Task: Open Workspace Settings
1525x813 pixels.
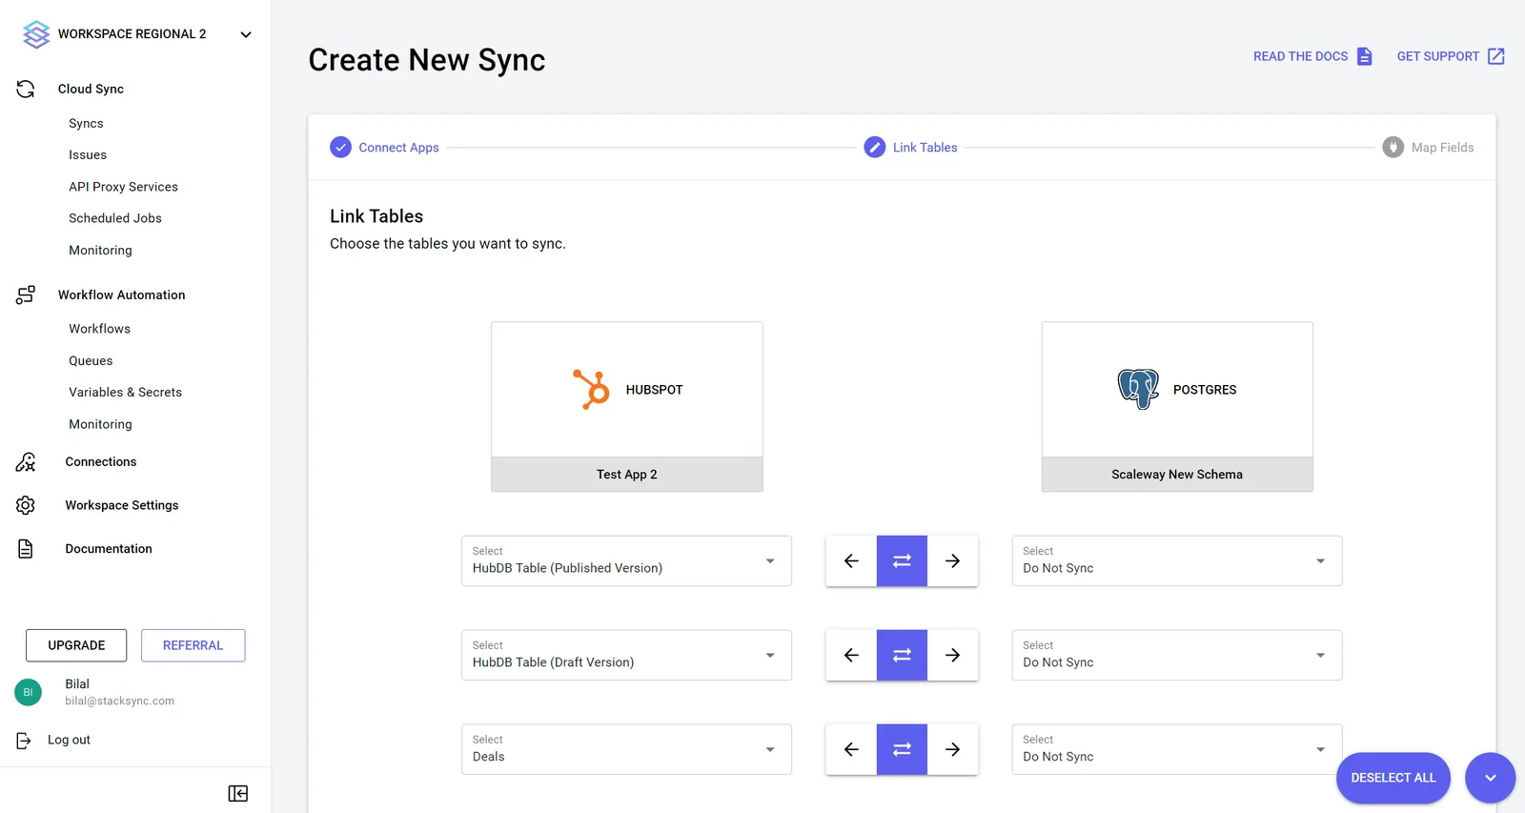Action: point(122,505)
